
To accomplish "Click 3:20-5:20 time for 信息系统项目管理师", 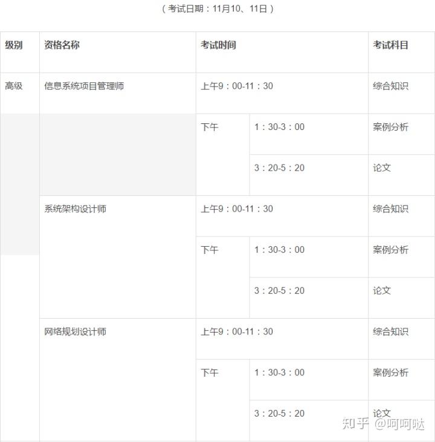I will pos(280,168).
